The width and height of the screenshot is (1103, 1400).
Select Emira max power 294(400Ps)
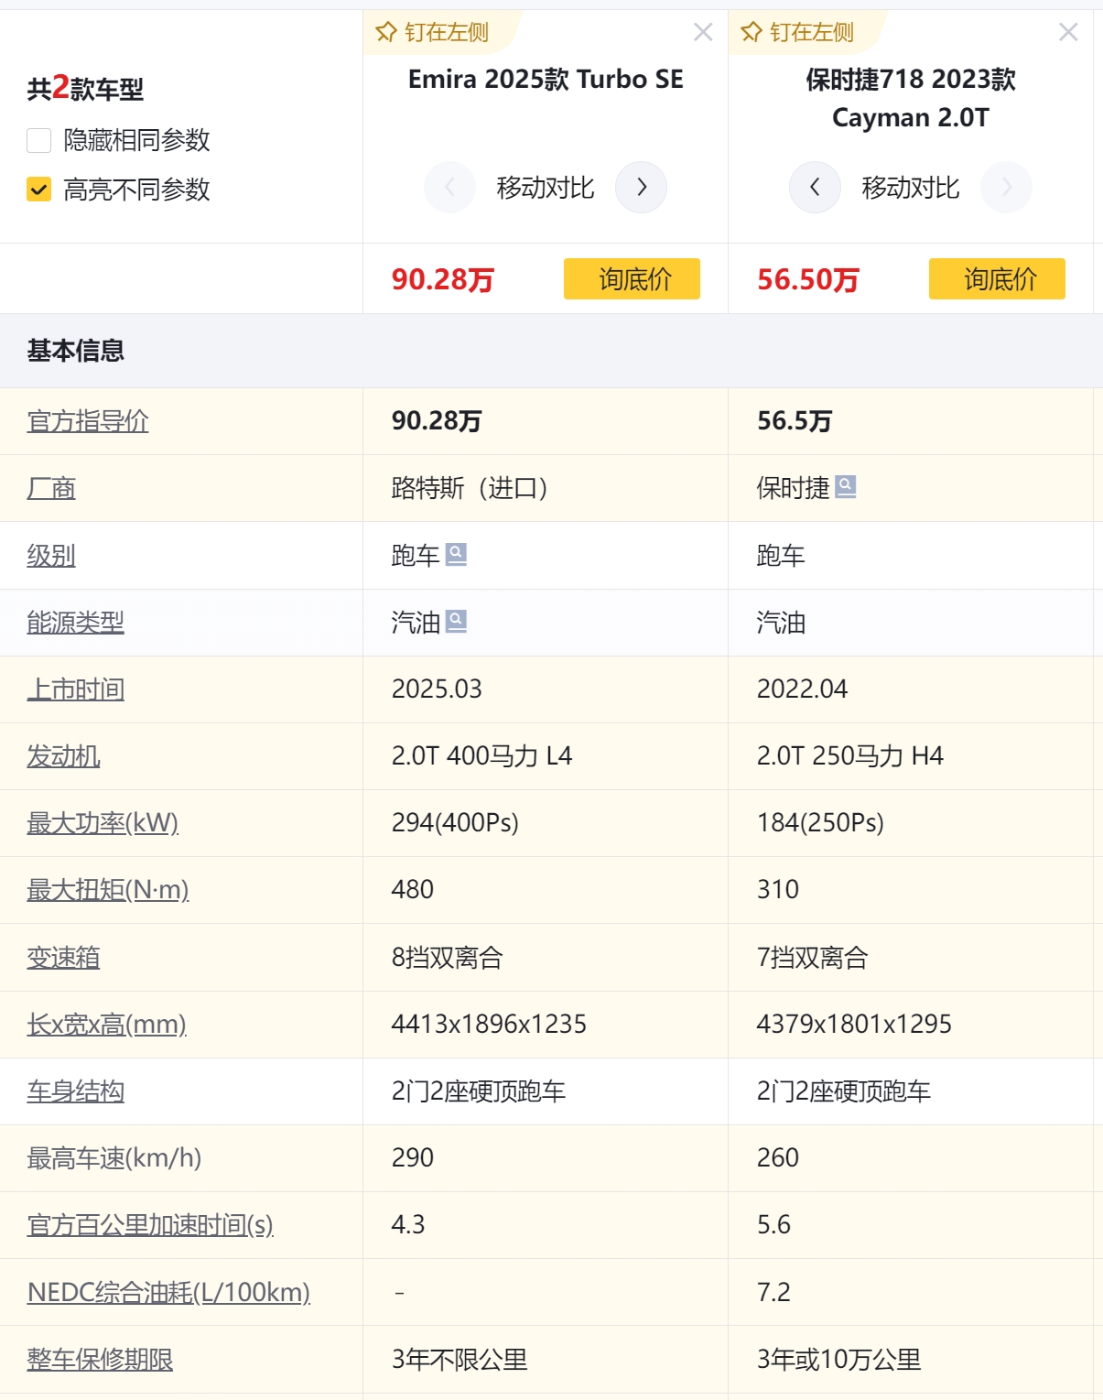[455, 823]
